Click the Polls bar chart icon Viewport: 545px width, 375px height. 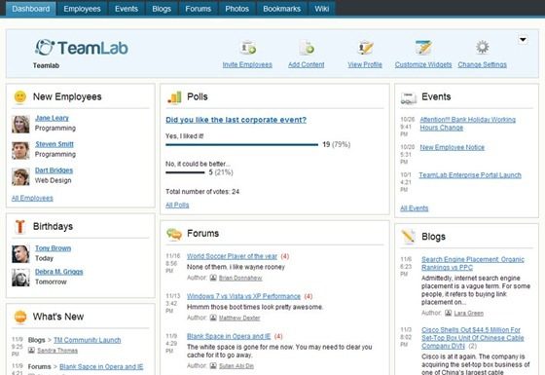tap(174, 97)
